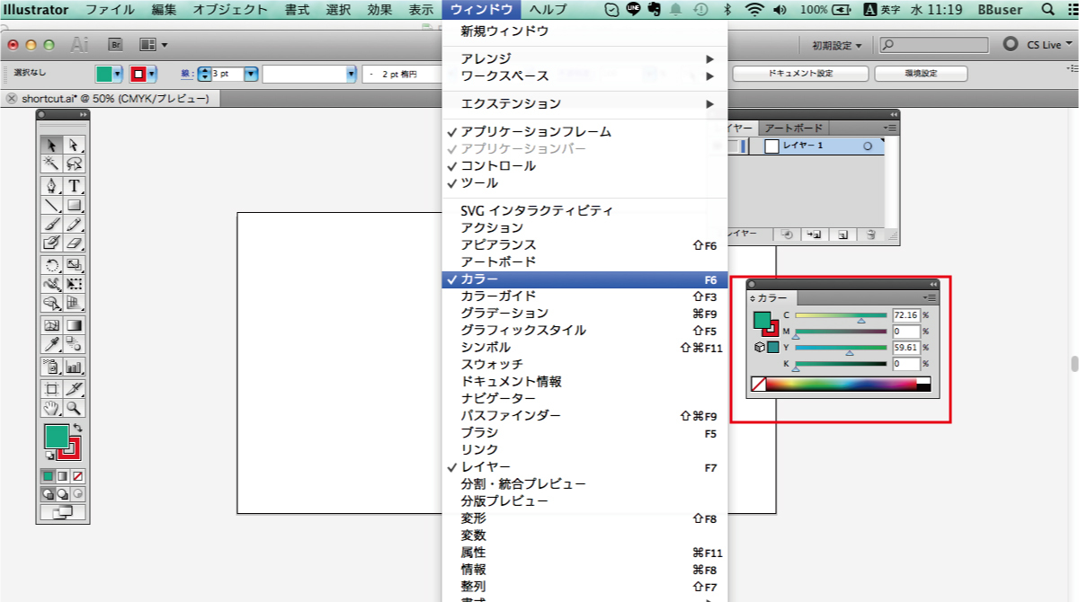
Task: Select the Rotate tool
Action: [x=51, y=265]
